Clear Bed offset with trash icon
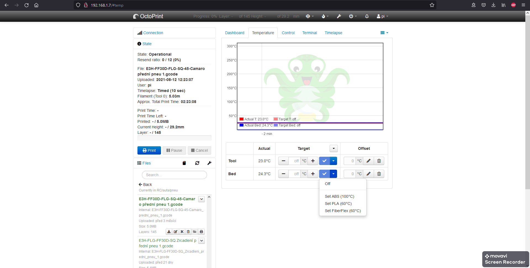 [x=379, y=174]
